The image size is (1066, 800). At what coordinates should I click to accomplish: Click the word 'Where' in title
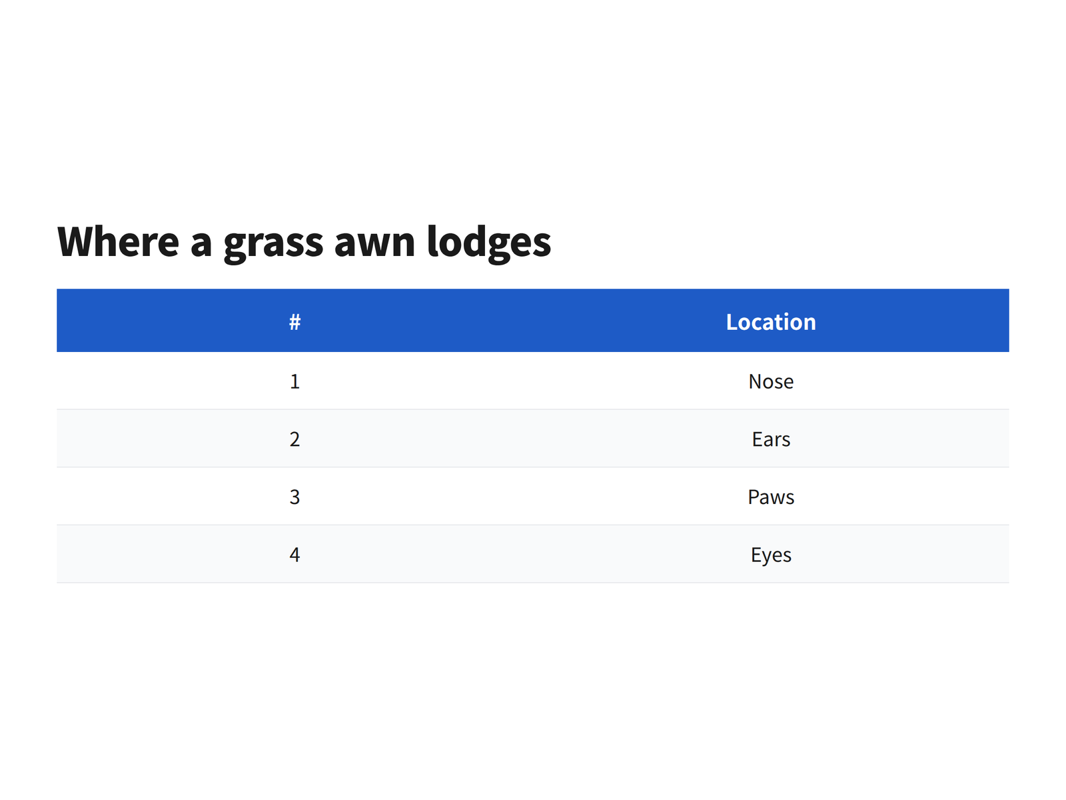coord(118,241)
